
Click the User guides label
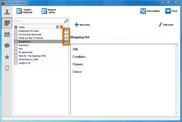pyautogui.click(x=153, y=11)
